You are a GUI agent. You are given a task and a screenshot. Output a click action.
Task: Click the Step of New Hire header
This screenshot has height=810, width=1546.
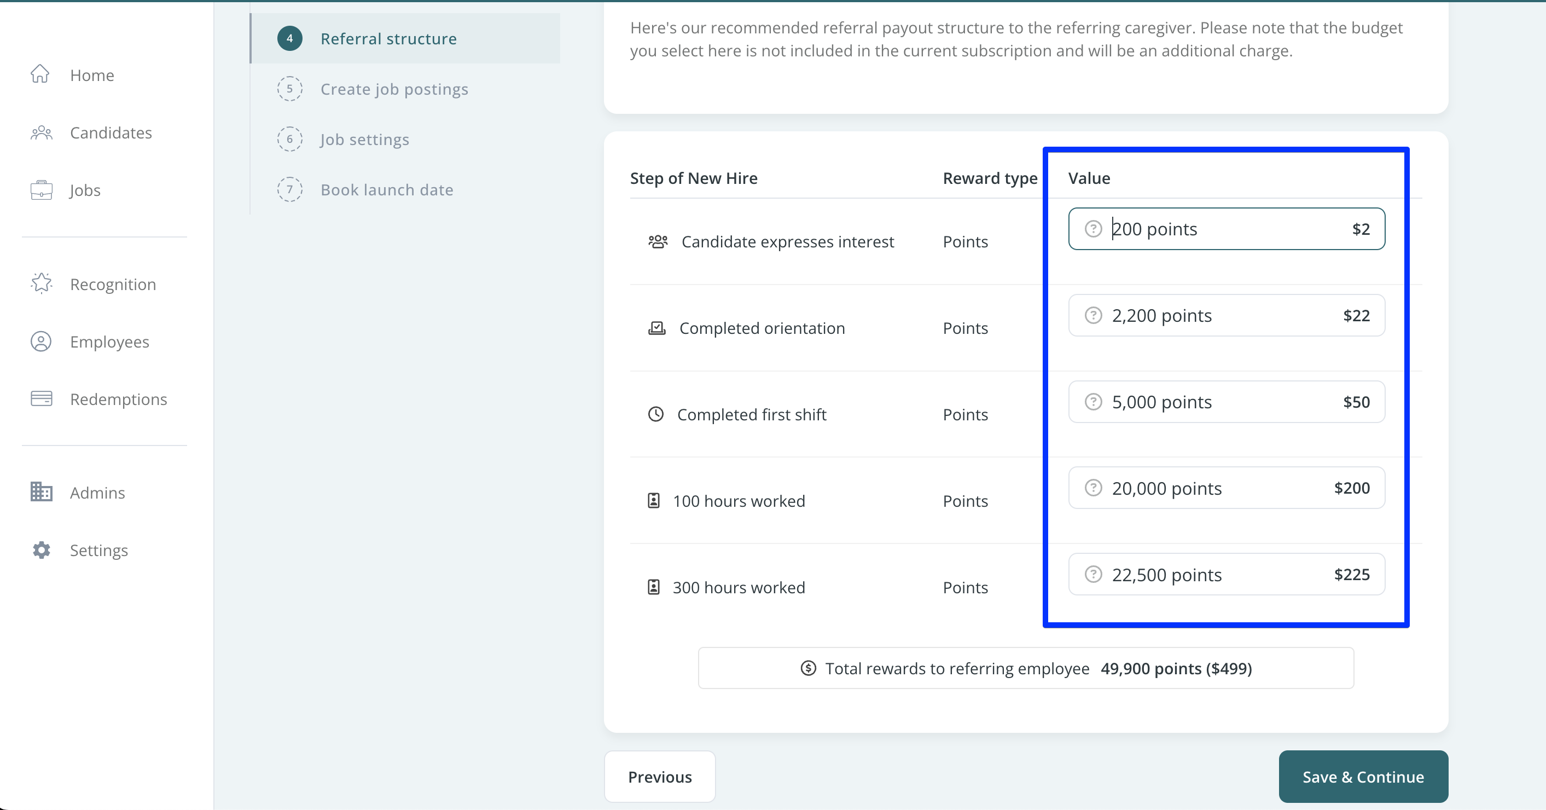pyautogui.click(x=693, y=178)
